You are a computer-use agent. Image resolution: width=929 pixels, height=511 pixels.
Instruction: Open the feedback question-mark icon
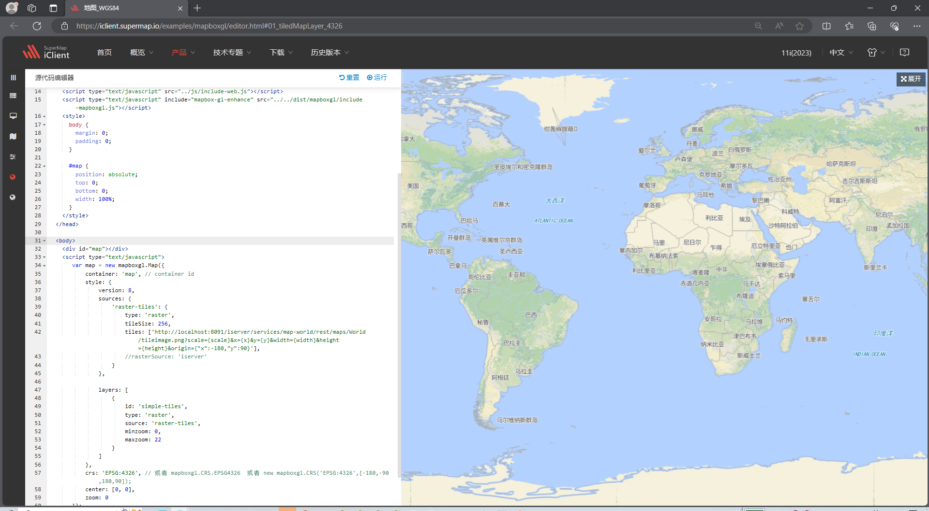pyautogui.click(x=904, y=52)
